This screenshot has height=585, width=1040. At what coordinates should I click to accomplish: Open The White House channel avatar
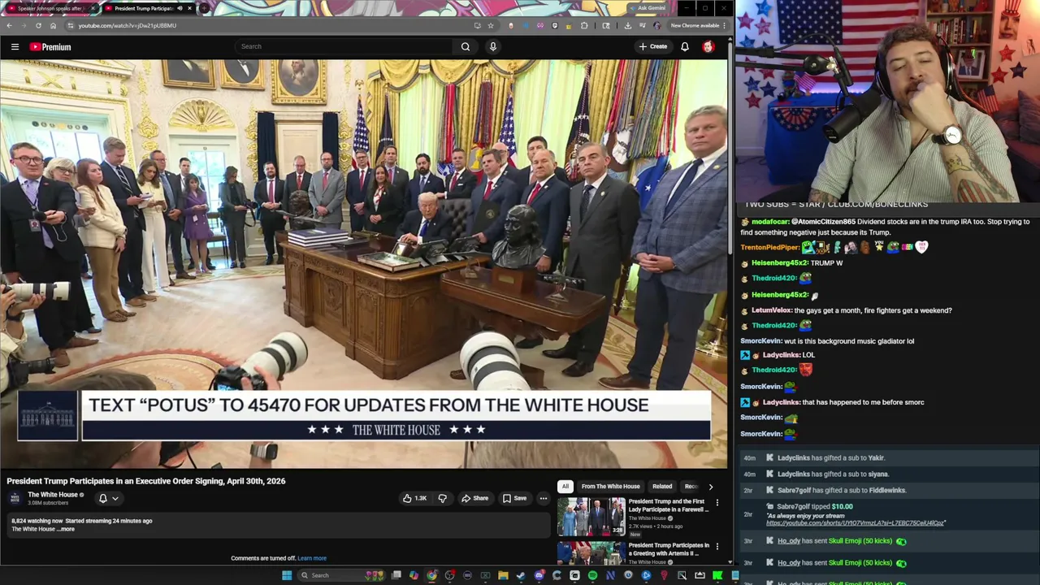point(15,497)
